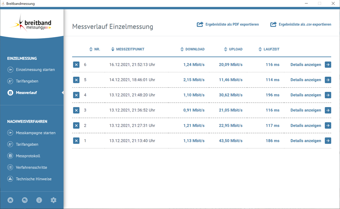The height and width of the screenshot is (209, 340).
Task: Click sort arrows next to NR.
Action: tap(91, 49)
